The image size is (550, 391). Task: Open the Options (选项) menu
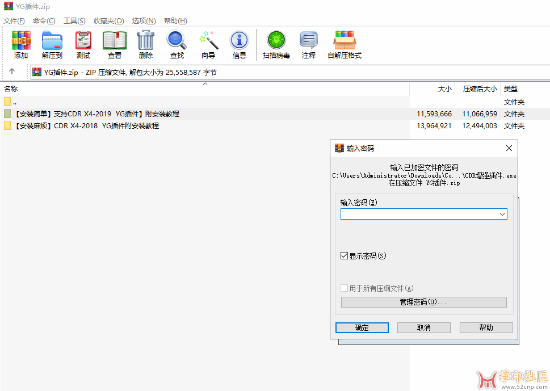(x=144, y=21)
